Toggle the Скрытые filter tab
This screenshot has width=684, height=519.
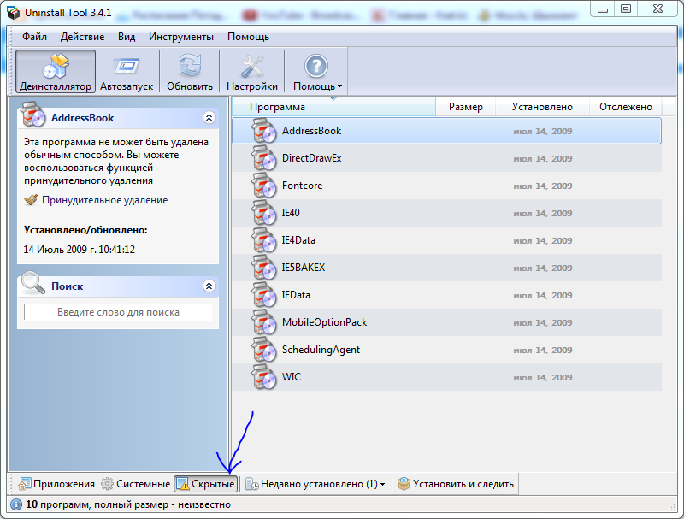205,484
